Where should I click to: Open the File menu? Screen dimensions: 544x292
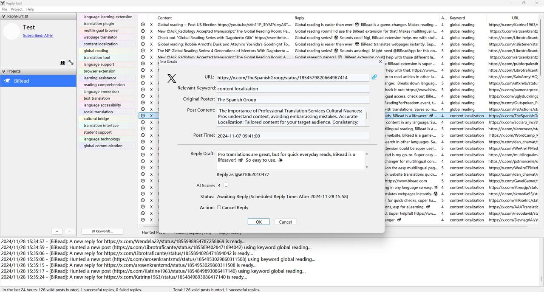[x=4, y=9]
